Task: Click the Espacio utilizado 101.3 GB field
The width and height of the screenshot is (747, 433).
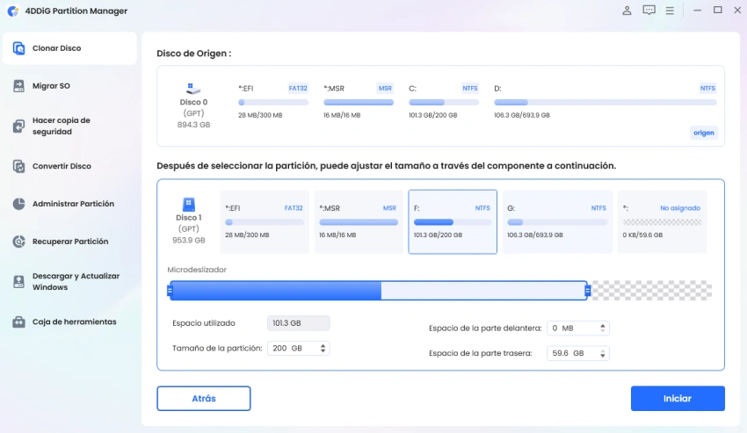Action: click(x=298, y=323)
